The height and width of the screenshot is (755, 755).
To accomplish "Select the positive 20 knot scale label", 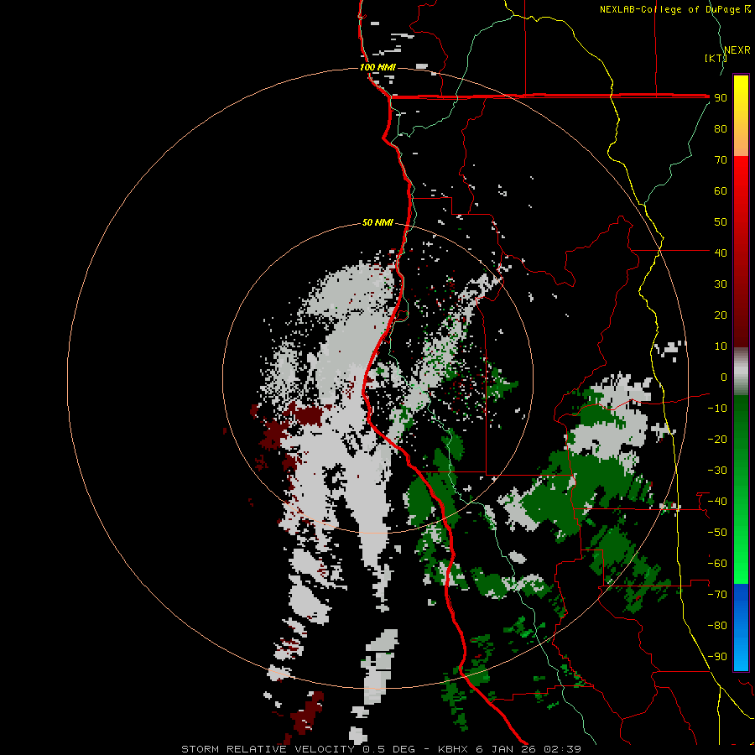I will (x=721, y=315).
